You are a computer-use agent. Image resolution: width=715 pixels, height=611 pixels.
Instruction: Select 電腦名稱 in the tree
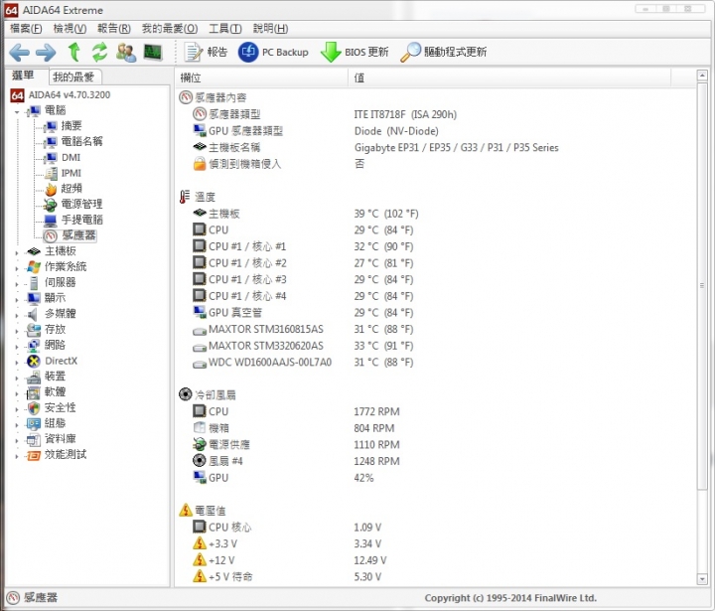point(82,141)
